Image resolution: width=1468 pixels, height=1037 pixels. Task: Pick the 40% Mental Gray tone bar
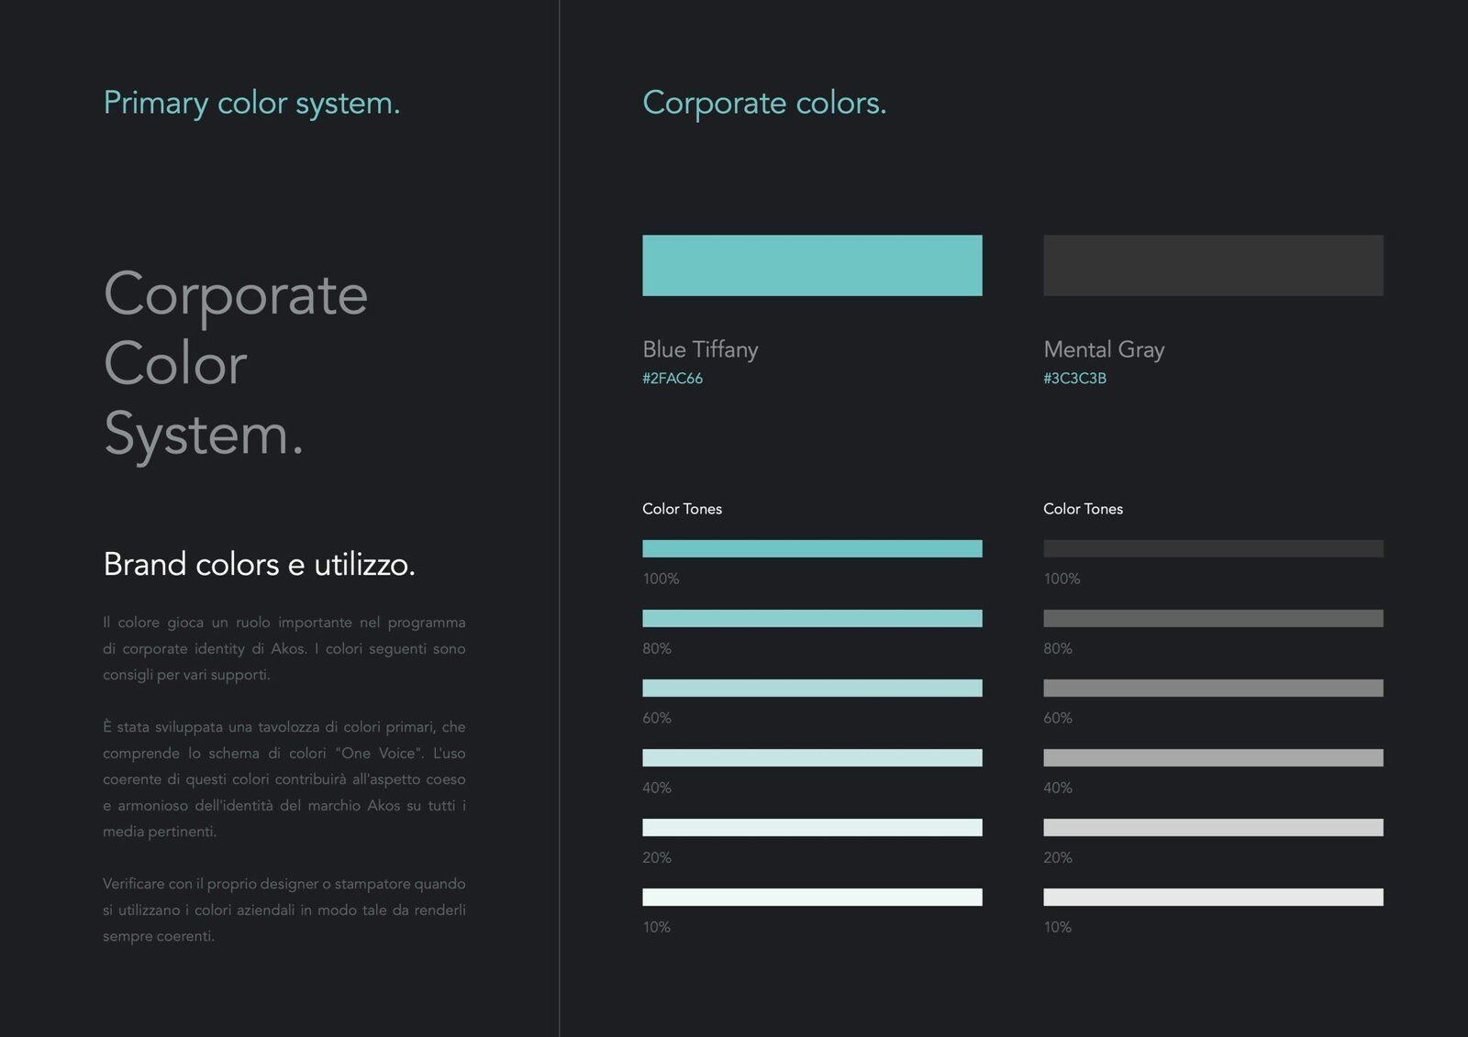(1213, 757)
